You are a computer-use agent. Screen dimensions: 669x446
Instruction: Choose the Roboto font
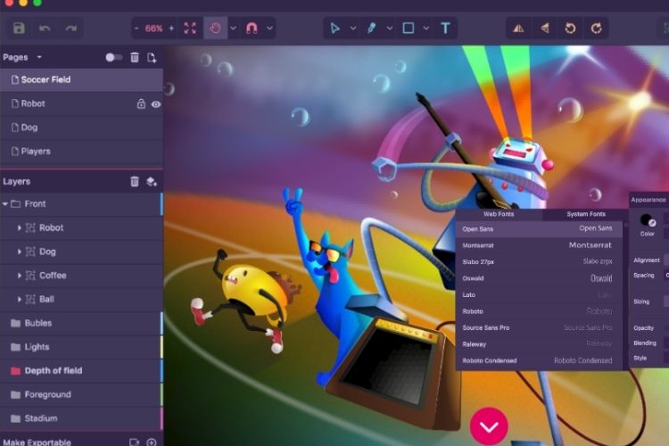click(x=539, y=311)
